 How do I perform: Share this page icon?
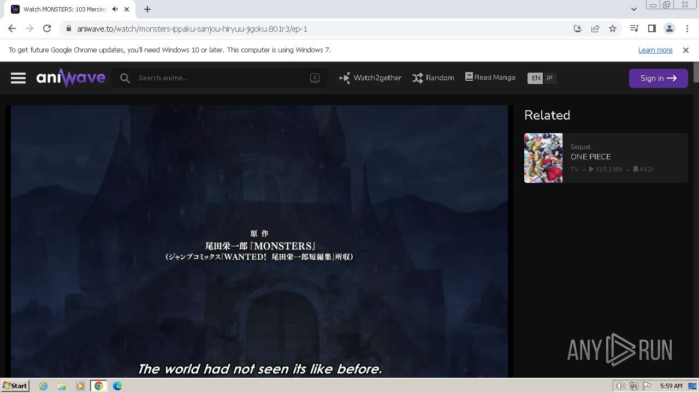pyautogui.click(x=595, y=28)
